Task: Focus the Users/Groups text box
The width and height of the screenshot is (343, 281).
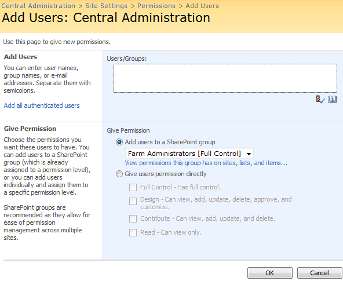Action: (225, 78)
